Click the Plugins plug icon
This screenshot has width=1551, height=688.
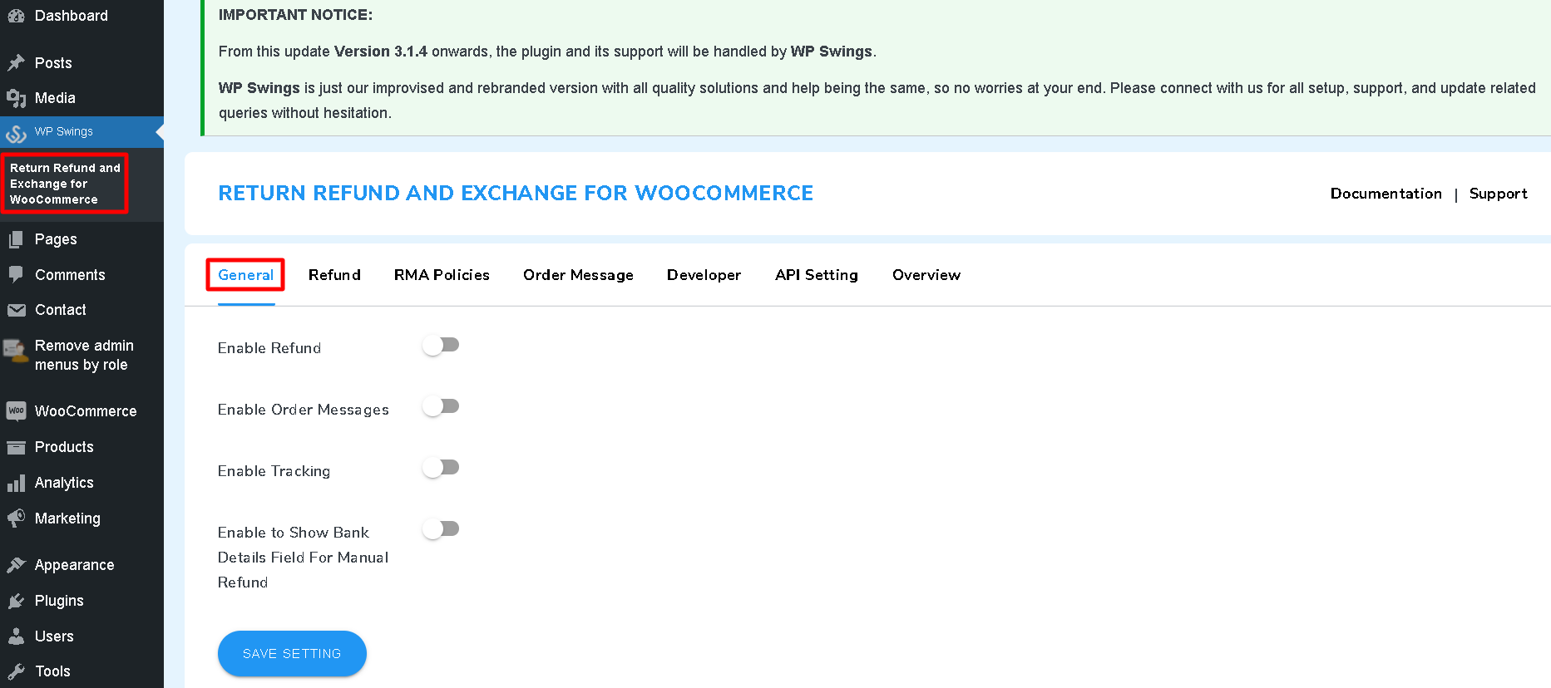coord(16,601)
